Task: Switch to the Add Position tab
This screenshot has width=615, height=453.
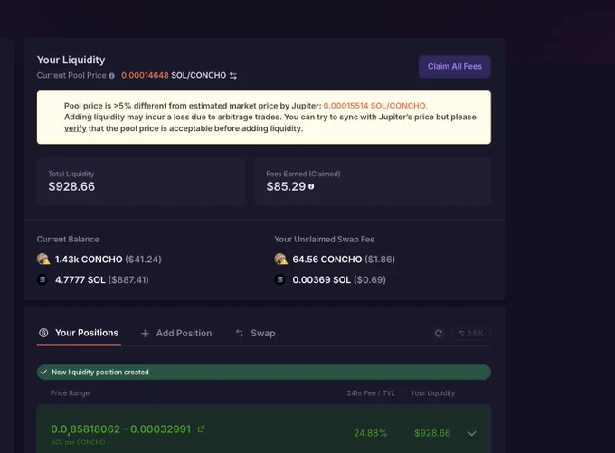Action: coord(176,333)
